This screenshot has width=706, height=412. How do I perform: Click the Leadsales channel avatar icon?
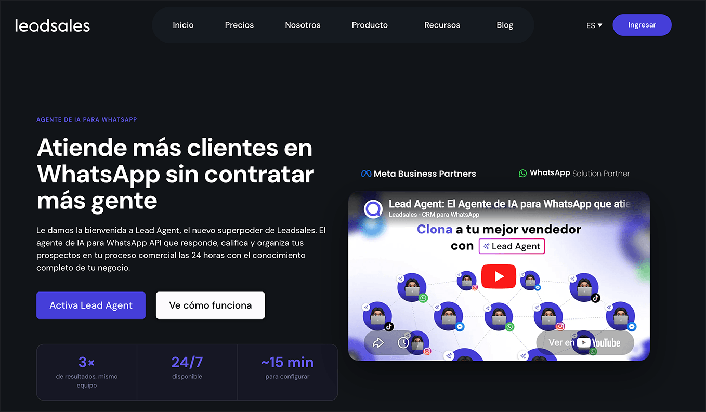coord(373,209)
